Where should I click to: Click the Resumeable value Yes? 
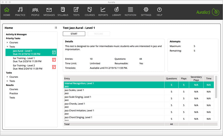point(141,63)
